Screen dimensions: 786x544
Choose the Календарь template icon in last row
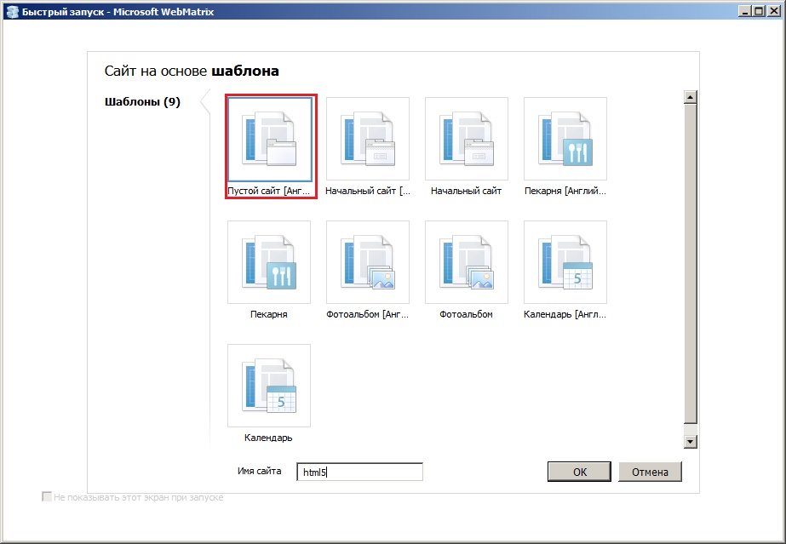click(269, 386)
